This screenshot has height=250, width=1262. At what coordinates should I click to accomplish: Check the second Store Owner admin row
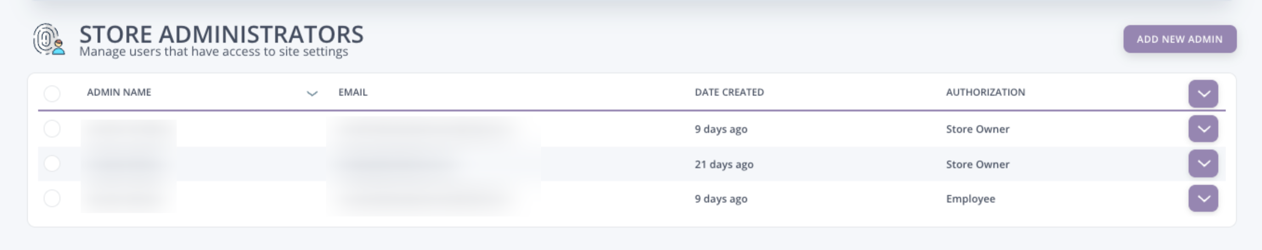click(x=51, y=164)
